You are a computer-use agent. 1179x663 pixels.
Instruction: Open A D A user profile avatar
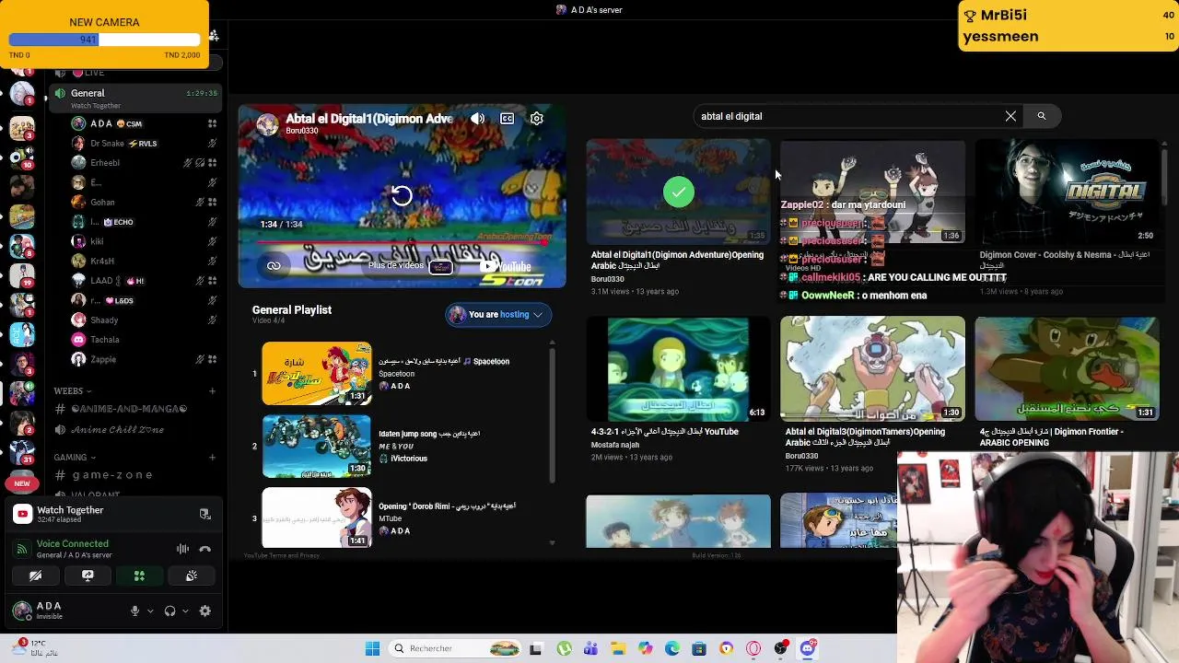click(21, 610)
